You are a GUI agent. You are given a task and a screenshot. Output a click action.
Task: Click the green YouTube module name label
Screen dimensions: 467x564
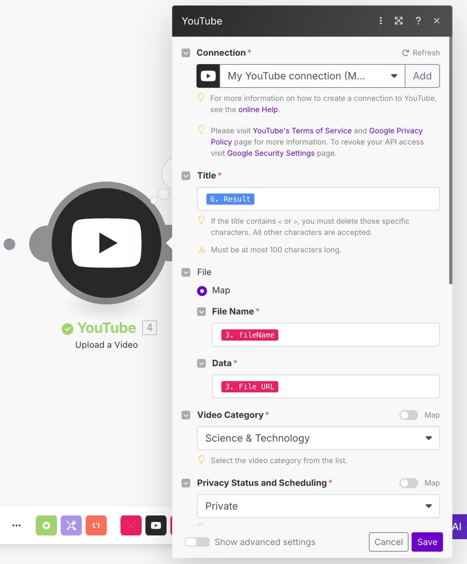[x=107, y=328]
